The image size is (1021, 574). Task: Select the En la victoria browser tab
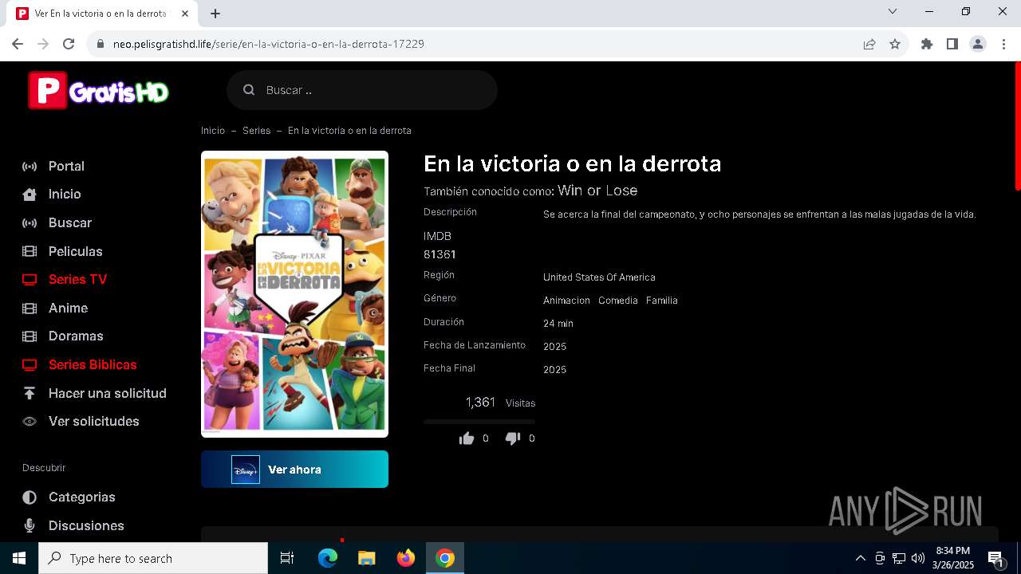pos(104,14)
